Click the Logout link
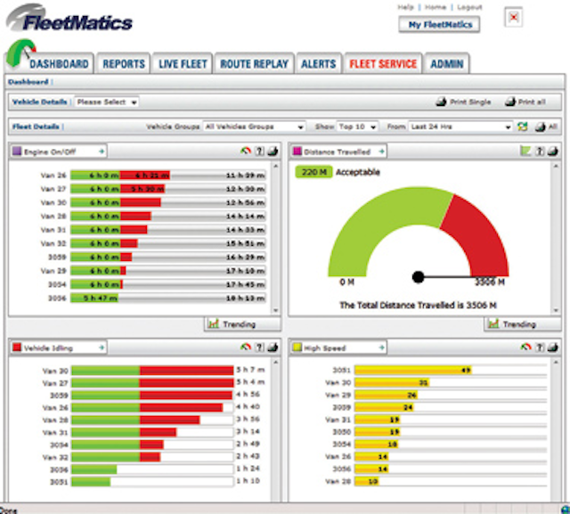This screenshot has width=570, height=514. (x=469, y=7)
